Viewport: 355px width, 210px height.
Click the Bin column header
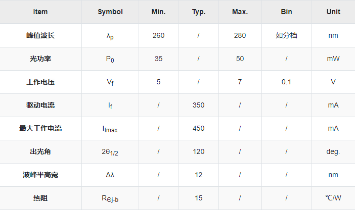(x=286, y=12)
